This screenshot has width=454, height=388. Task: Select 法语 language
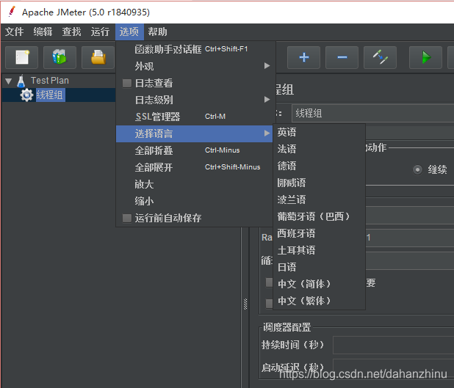[x=319, y=149]
